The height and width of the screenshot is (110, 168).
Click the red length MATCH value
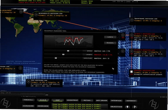coord(103,55)
